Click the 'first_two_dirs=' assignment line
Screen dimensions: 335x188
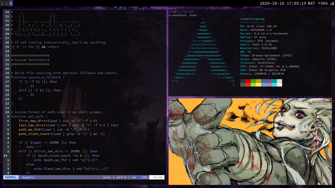point(58,121)
